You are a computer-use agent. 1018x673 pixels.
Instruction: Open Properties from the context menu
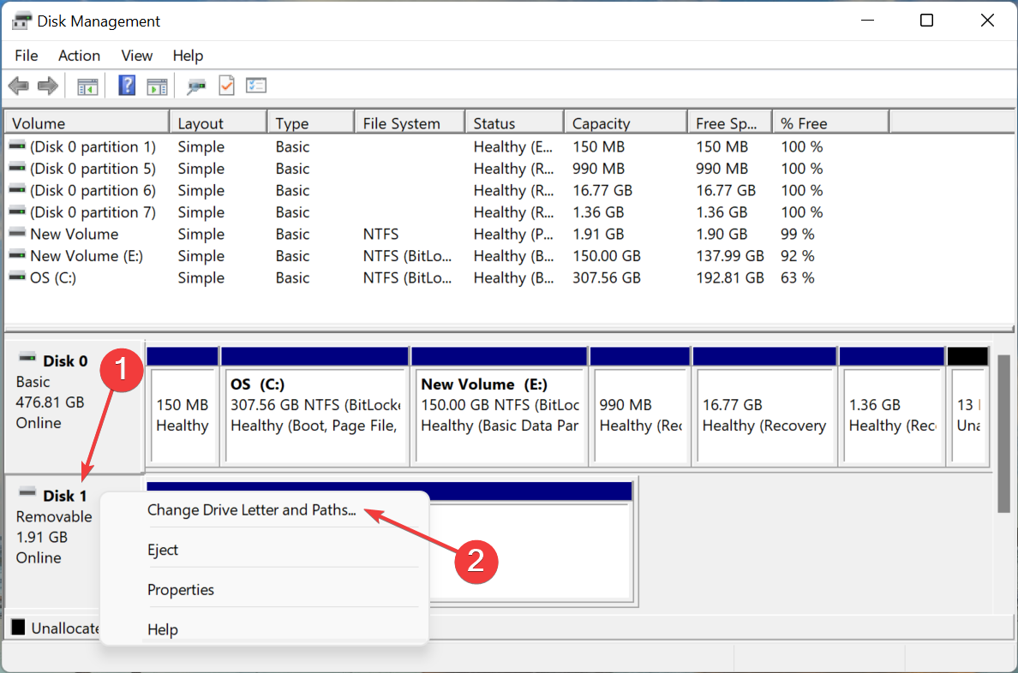coord(181,589)
